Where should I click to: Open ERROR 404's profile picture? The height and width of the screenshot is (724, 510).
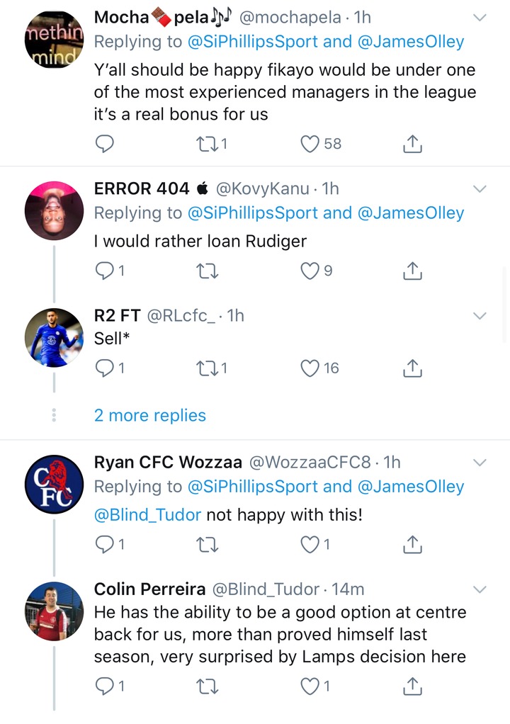point(54,210)
